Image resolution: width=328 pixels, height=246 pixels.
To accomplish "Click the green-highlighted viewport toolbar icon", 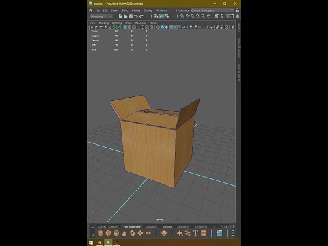I will pyautogui.click(x=118, y=27).
